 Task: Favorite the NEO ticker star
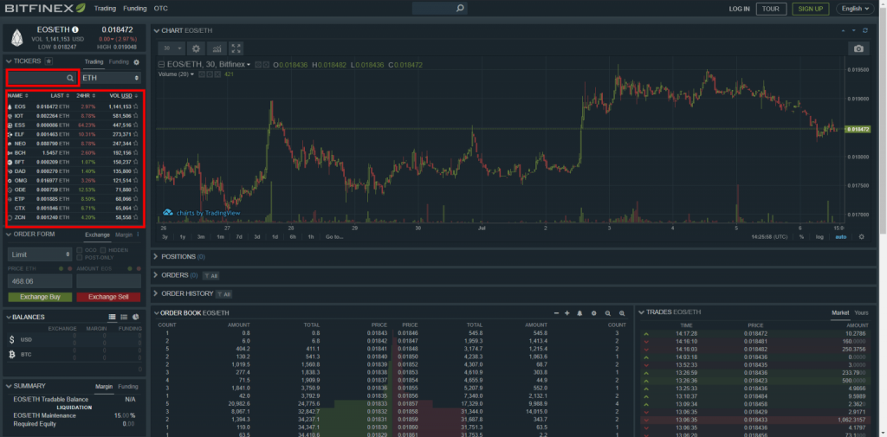point(136,144)
